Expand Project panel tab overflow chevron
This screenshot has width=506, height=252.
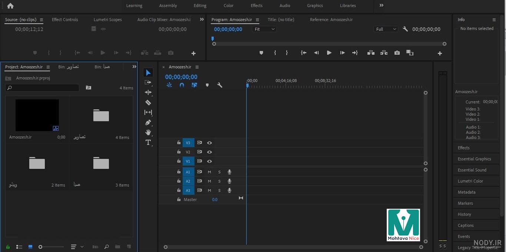click(x=134, y=67)
